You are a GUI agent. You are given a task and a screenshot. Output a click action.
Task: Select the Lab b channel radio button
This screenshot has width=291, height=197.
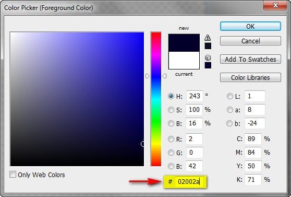(x=229, y=123)
